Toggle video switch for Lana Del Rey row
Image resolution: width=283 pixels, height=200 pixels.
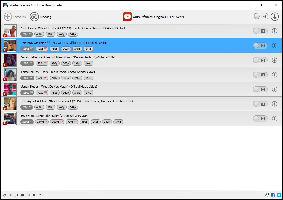(x=260, y=75)
